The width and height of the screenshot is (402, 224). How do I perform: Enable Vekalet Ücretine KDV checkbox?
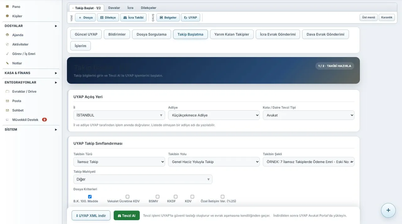[128, 197]
